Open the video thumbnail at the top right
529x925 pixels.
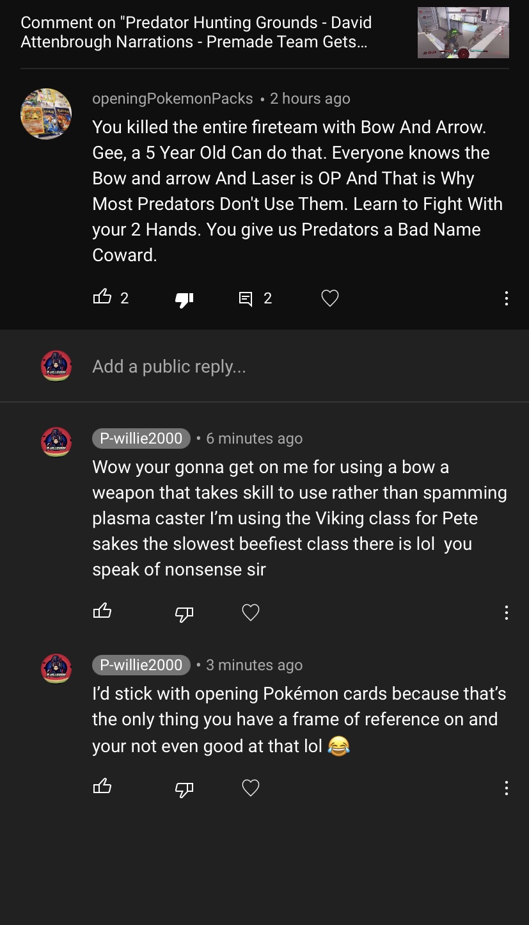pos(463,33)
